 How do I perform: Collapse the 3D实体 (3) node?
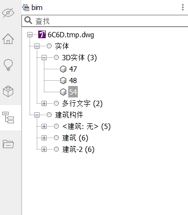44,57
